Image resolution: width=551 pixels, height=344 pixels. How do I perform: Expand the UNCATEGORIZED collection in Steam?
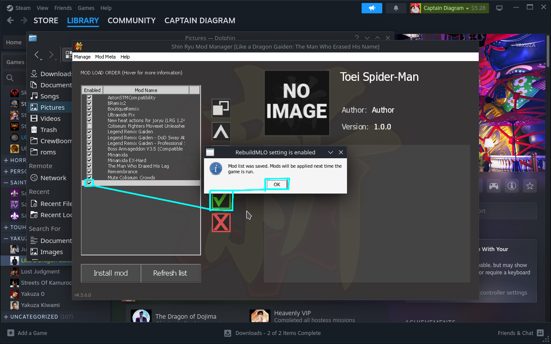tap(6, 317)
